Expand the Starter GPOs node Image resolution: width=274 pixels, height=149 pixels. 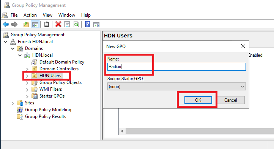[x=27, y=96]
